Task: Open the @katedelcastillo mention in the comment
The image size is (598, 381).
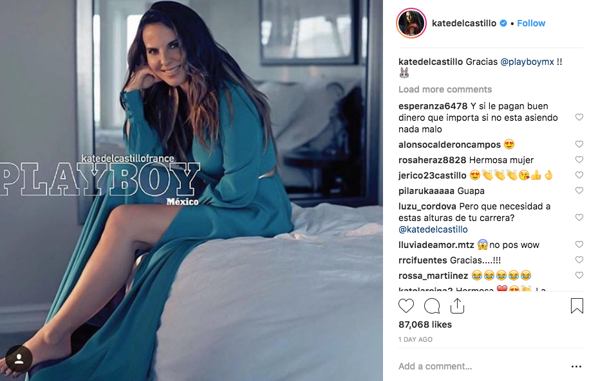Action: pos(433,229)
